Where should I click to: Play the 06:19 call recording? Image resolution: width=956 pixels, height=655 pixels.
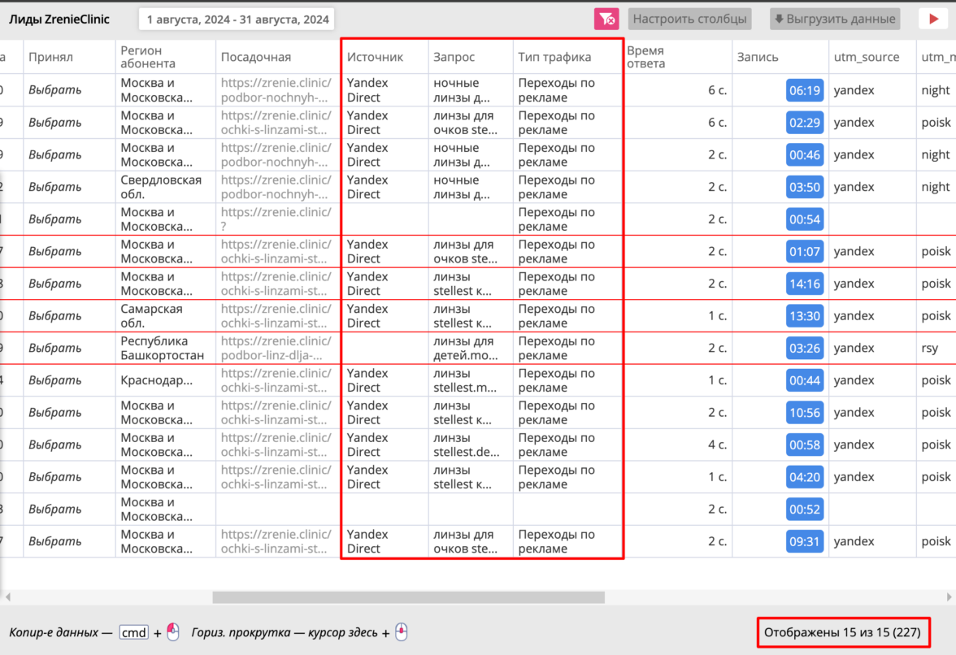point(804,90)
